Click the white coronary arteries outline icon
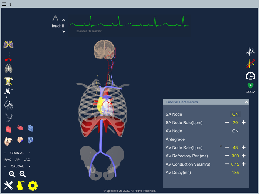 click(9, 105)
